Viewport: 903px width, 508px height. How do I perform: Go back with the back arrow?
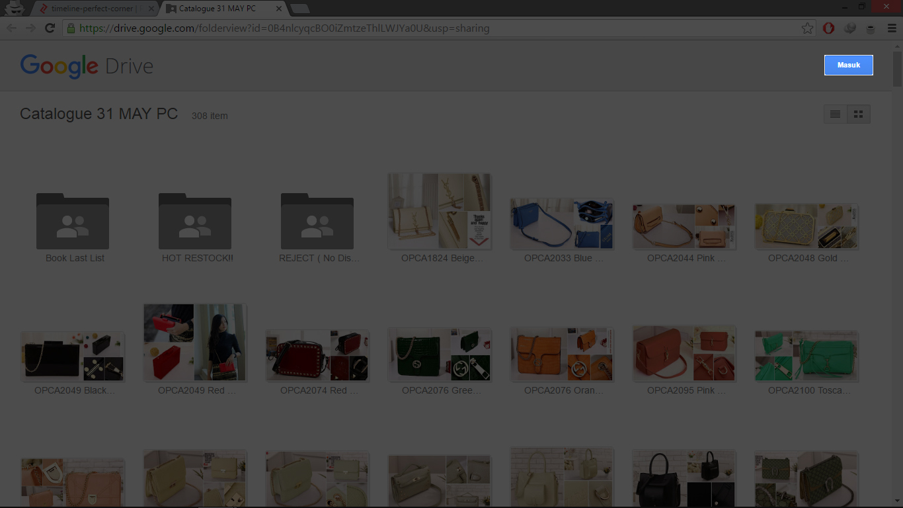point(12,28)
